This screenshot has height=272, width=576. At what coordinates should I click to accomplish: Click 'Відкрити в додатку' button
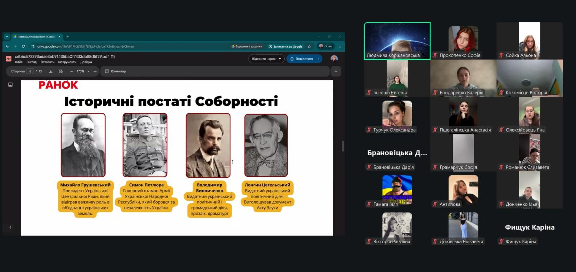(247, 46)
